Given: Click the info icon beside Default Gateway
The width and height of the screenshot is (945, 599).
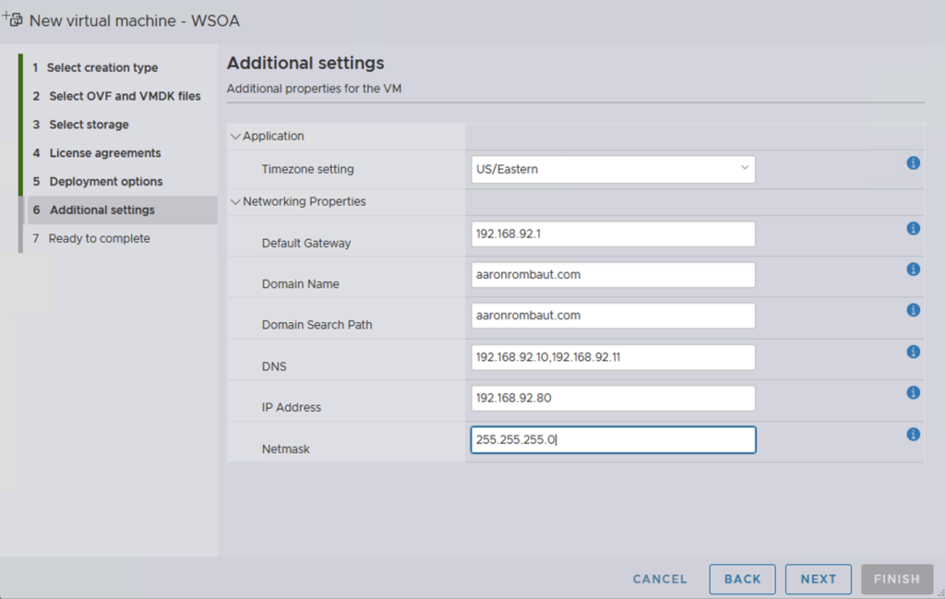Looking at the screenshot, I should (913, 228).
